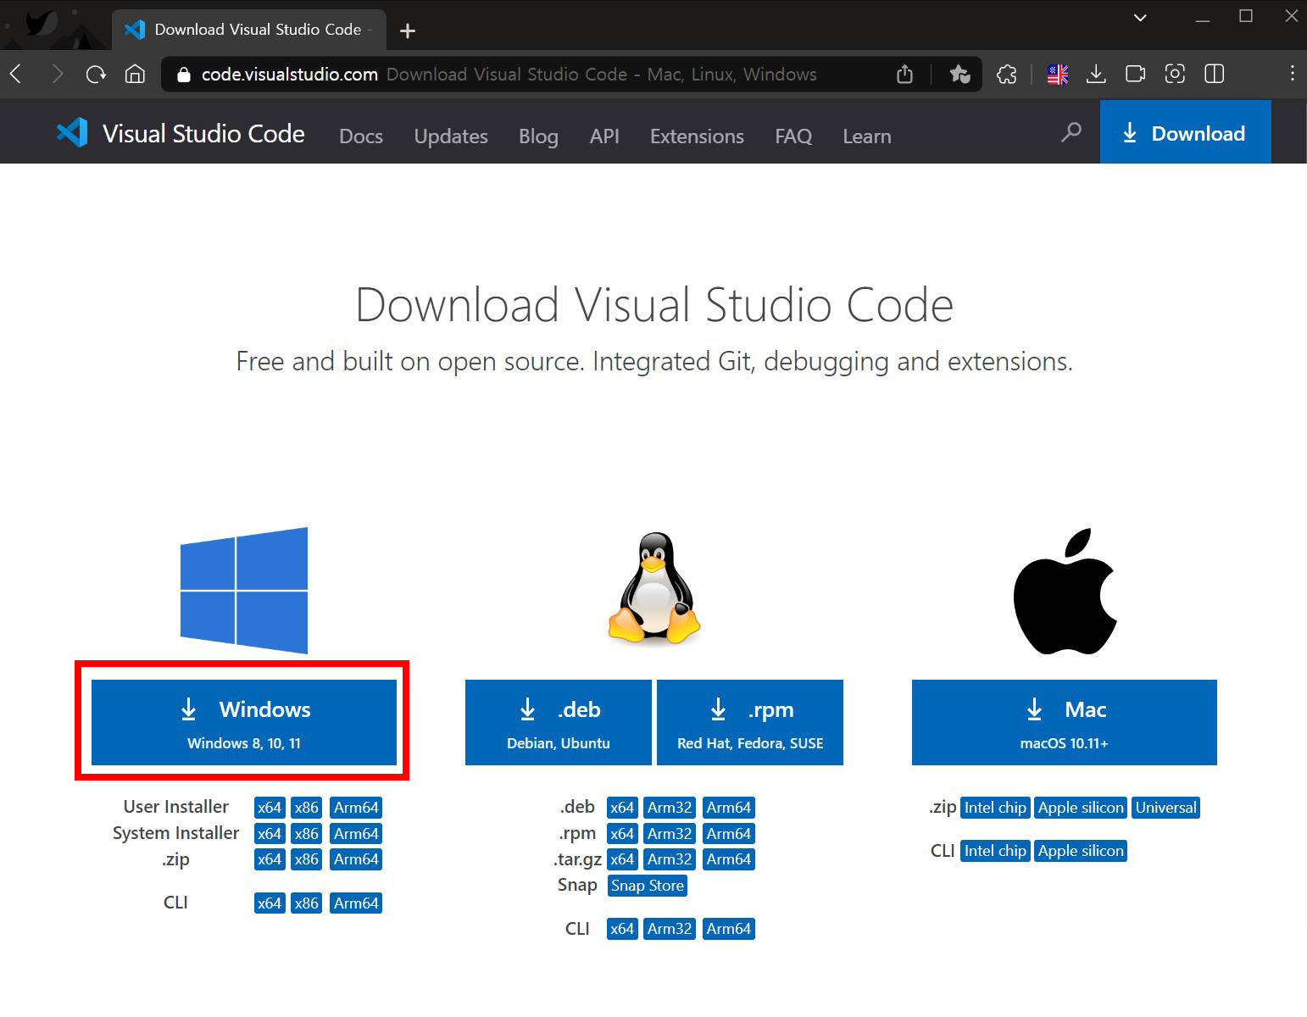Viewport: 1307px width, 1017px height.
Task: Click Universal in the Mac .zip row
Action: click(x=1166, y=808)
